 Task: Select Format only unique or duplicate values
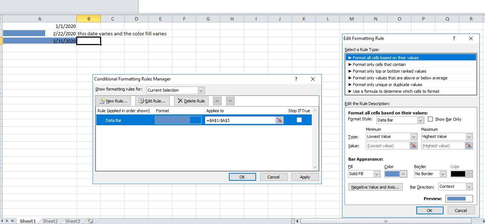pyautogui.click(x=411, y=85)
